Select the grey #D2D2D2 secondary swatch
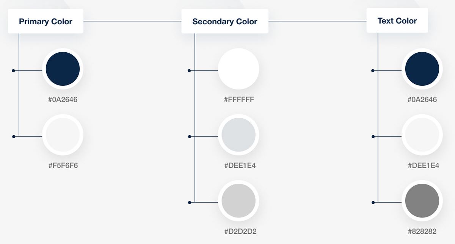455x244 pixels. coord(238,201)
